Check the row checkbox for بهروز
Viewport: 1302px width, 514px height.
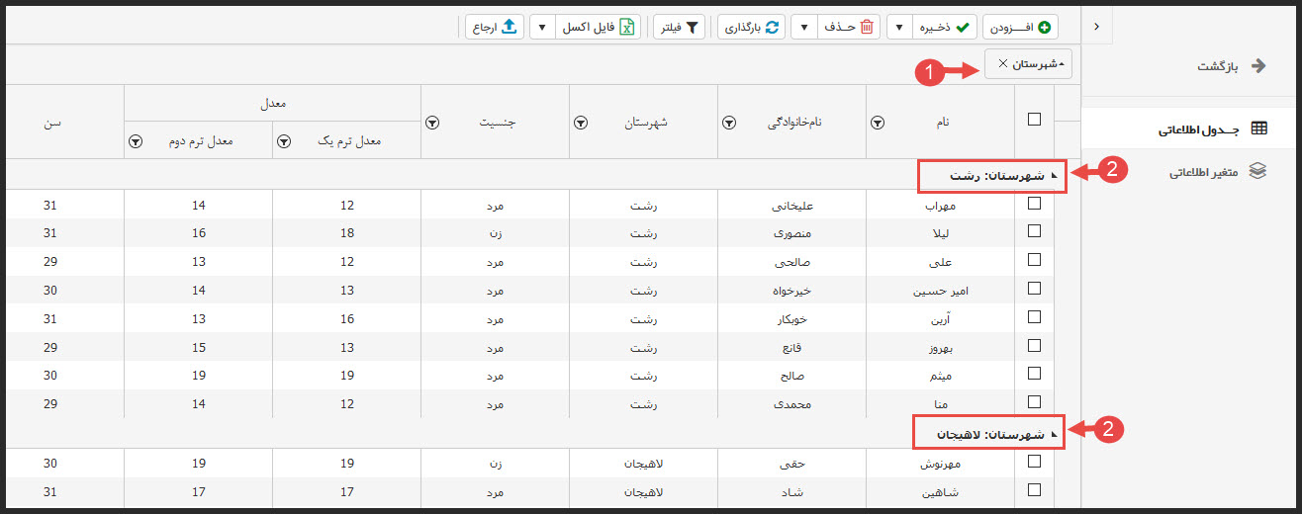point(1035,345)
